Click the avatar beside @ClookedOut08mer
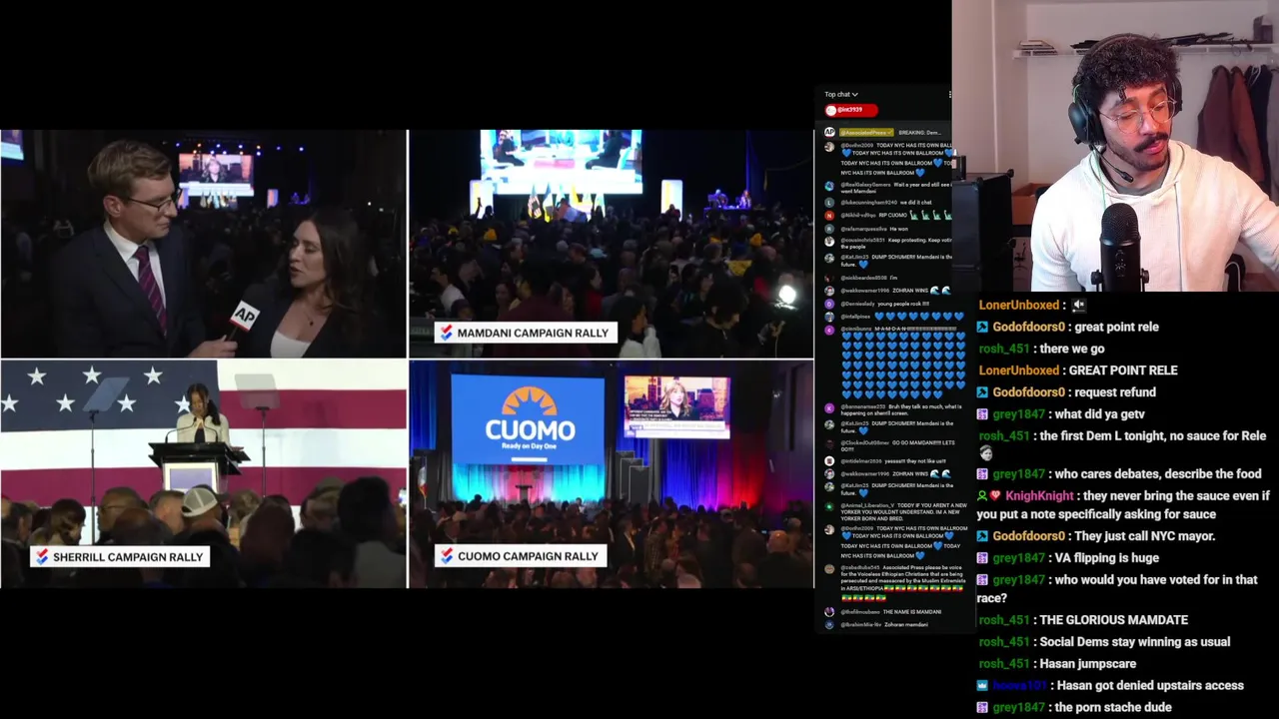 point(829,442)
